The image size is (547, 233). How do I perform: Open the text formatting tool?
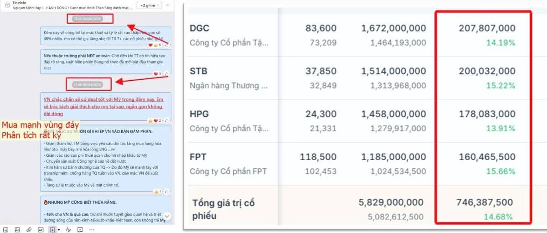[68, 229]
